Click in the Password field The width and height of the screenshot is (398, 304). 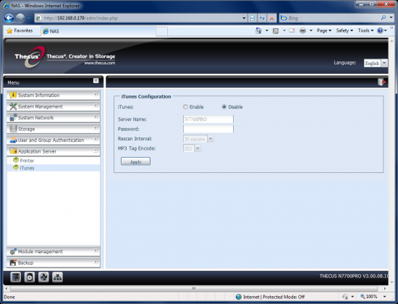[x=208, y=129]
